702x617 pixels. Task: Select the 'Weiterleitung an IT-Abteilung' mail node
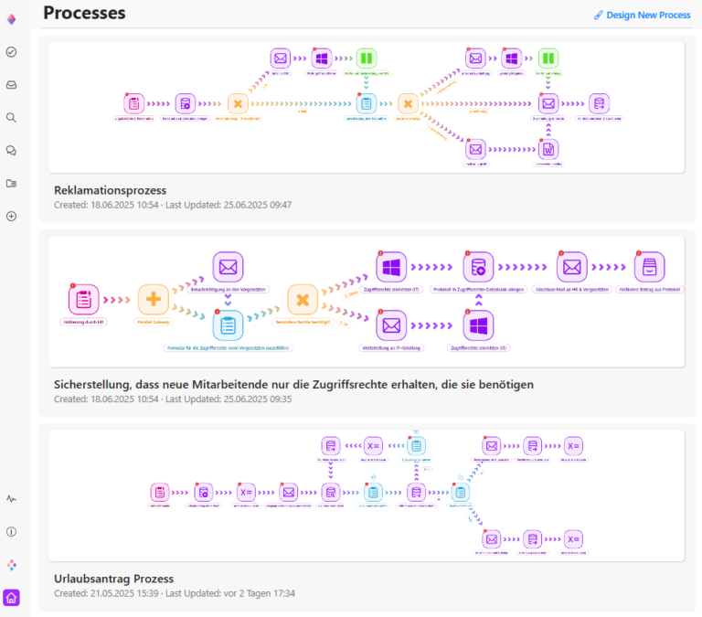tap(391, 325)
